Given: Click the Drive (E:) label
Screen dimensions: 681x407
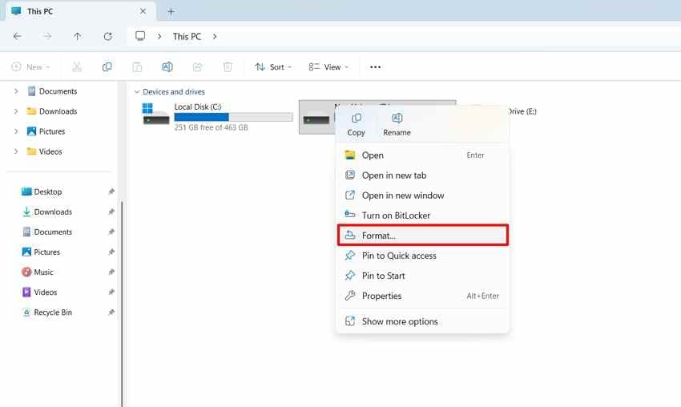Looking at the screenshot, I should (522, 111).
